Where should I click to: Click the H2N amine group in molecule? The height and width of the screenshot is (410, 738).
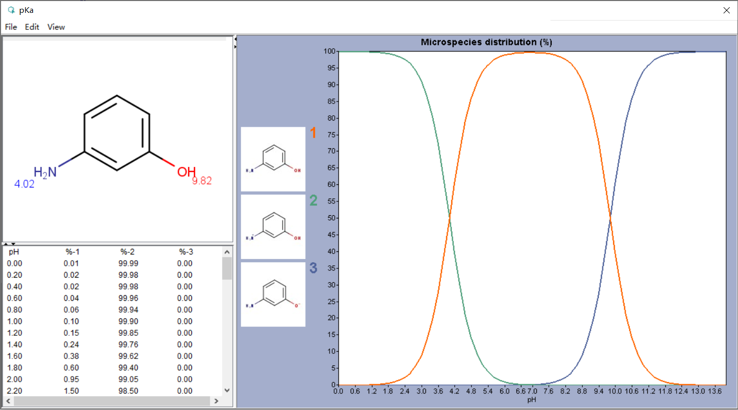[45, 173]
